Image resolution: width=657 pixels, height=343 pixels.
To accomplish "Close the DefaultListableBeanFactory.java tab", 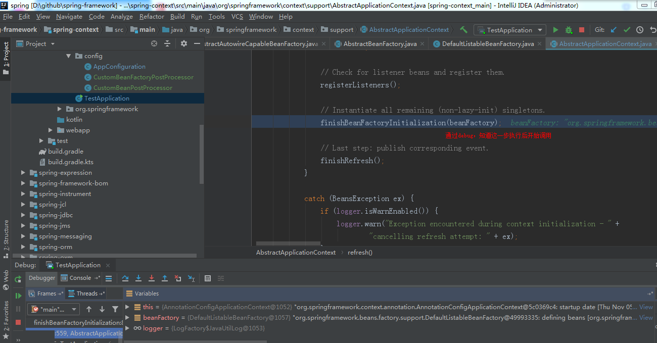I will click(x=539, y=44).
